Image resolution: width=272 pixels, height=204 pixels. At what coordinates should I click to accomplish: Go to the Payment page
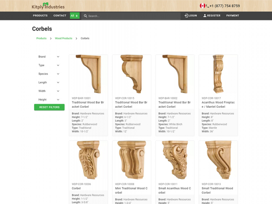pyautogui.click(x=232, y=16)
